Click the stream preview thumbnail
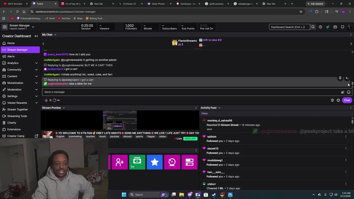 coord(120,120)
